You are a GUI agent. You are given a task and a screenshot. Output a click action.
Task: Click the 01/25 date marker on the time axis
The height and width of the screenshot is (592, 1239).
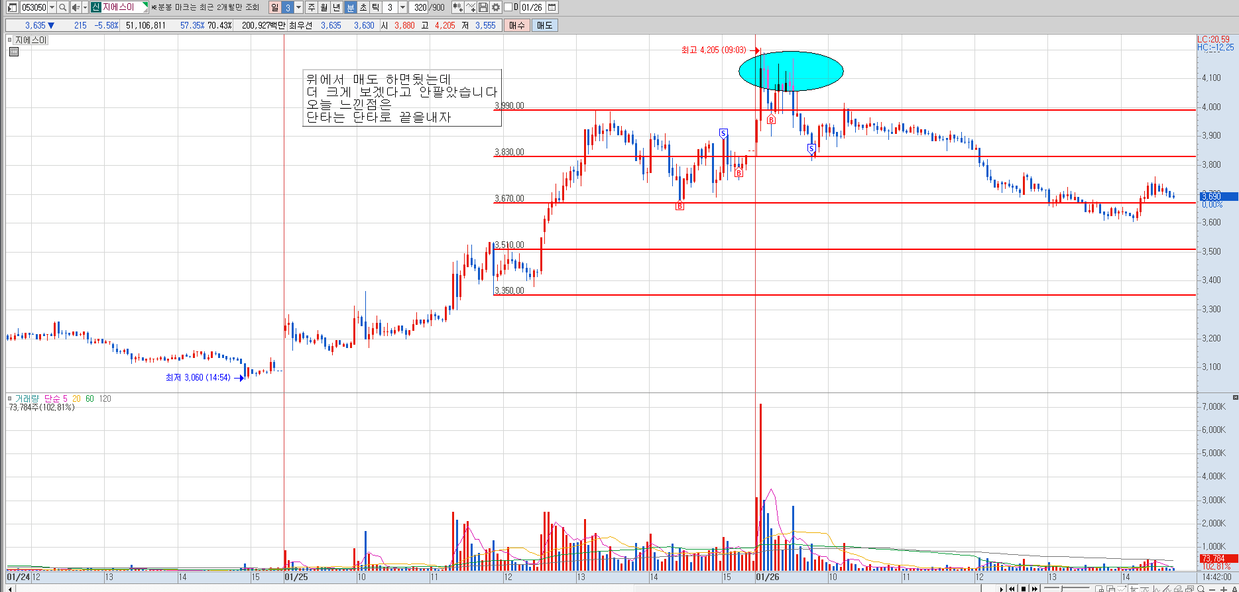tap(296, 577)
